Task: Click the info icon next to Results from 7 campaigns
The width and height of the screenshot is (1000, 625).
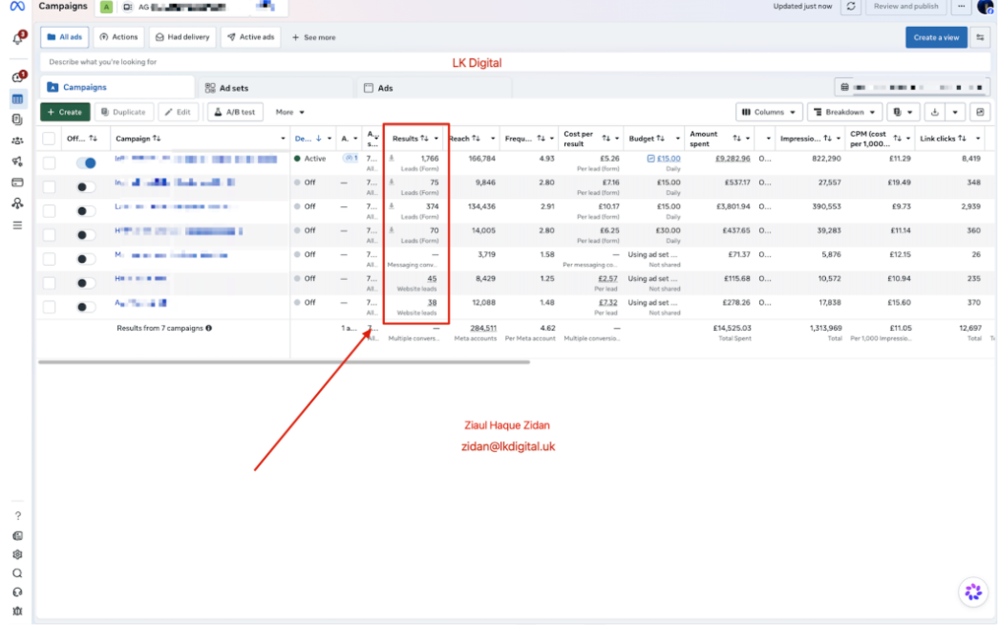Action: pos(208,328)
